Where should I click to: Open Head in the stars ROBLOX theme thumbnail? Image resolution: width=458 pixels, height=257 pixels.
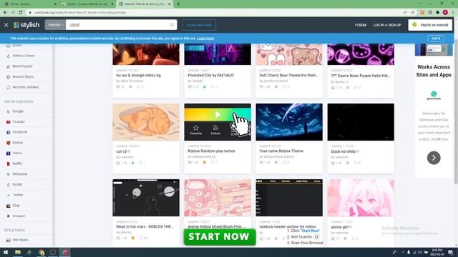(x=146, y=198)
